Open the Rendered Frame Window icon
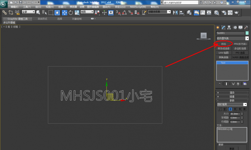This screenshot has height=150, width=251. coord(230,13)
